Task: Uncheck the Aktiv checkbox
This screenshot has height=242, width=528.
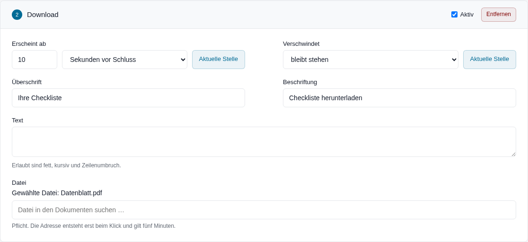Action: [454, 15]
